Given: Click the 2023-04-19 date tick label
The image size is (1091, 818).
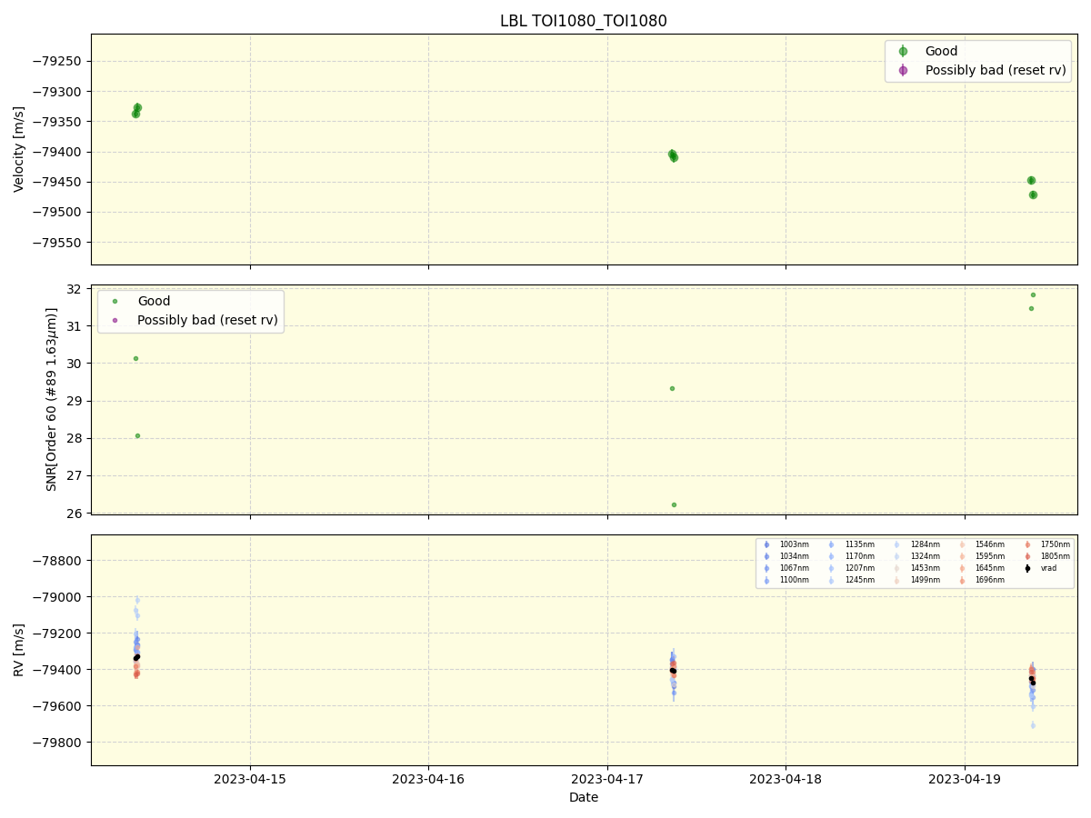Looking at the screenshot, I should point(965,779).
